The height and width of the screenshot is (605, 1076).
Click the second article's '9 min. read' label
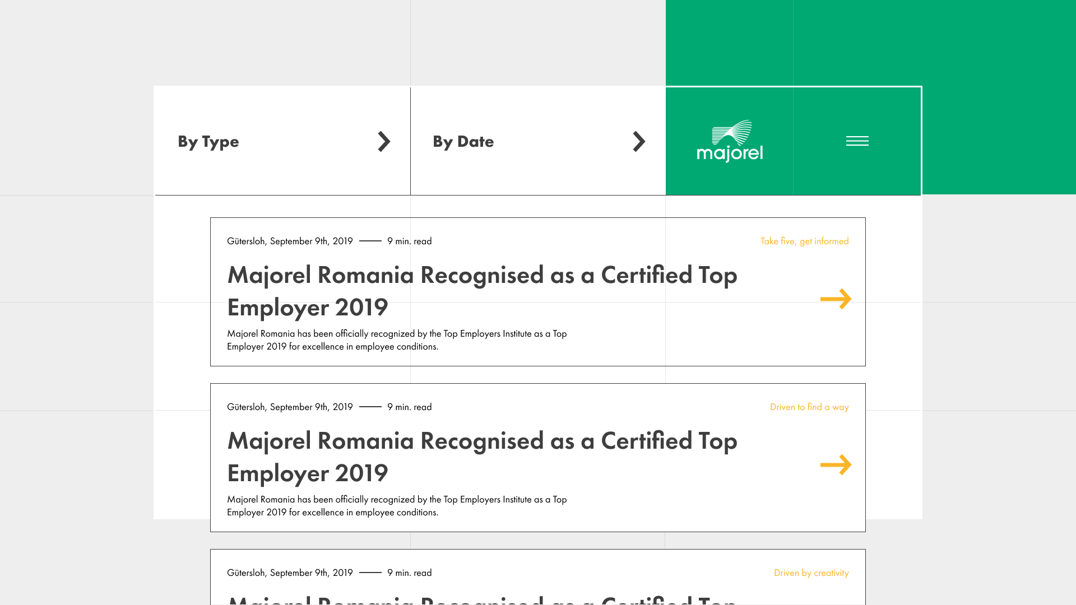pyautogui.click(x=409, y=407)
